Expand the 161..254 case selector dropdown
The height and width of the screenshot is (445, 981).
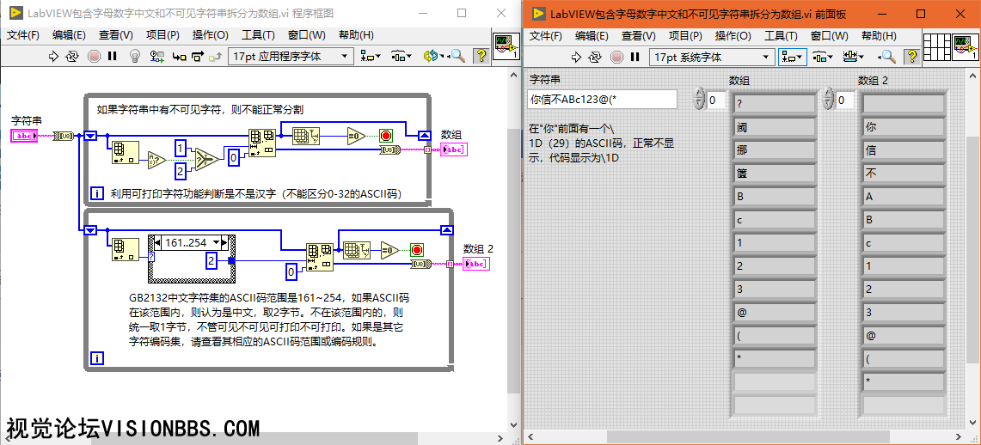228,242
